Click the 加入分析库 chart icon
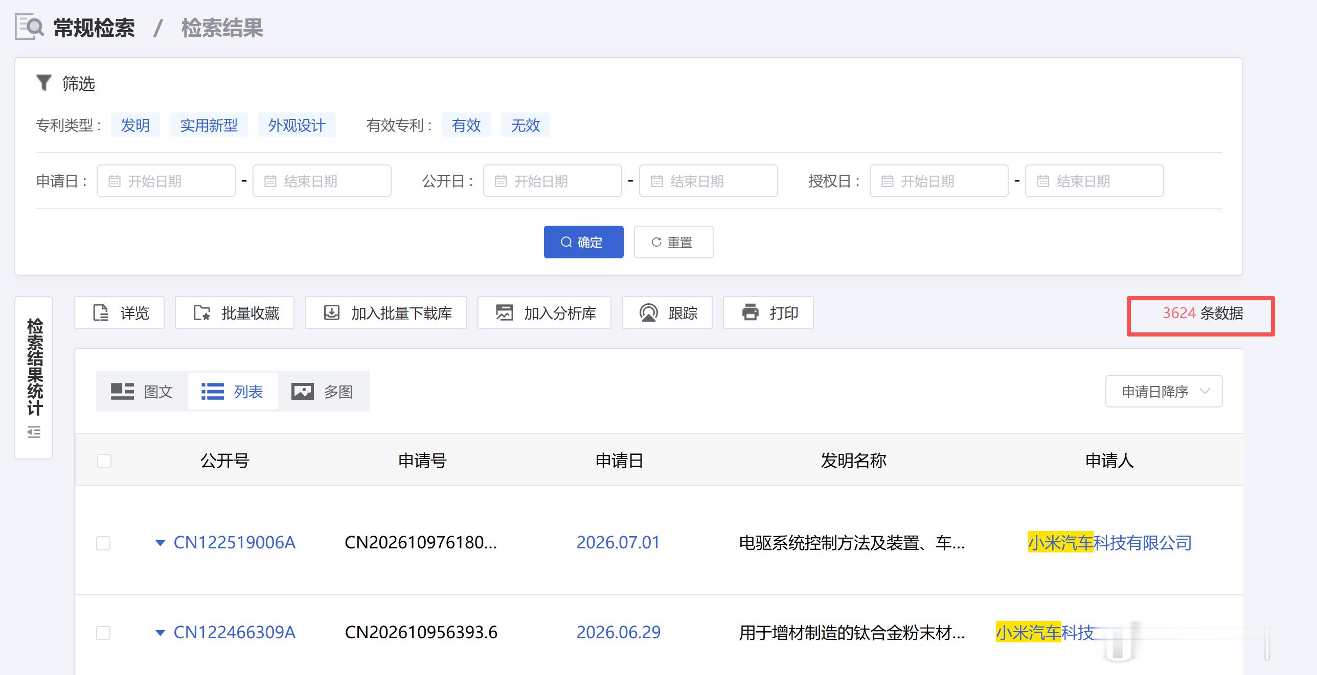Image resolution: width=1317 pixels, height=675 pixels. click(505, 312)
